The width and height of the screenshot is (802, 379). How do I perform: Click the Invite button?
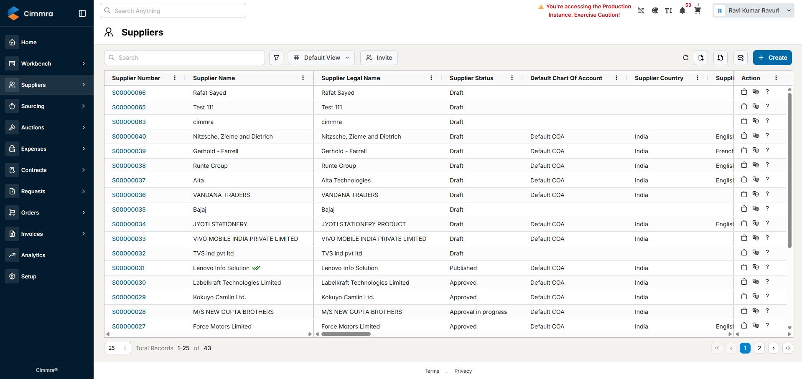(x=379, y=58)
